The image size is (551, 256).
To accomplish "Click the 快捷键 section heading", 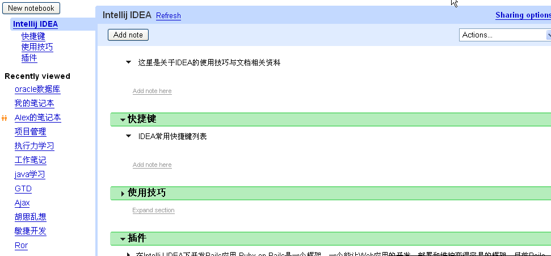I will [x=142, y=119].
